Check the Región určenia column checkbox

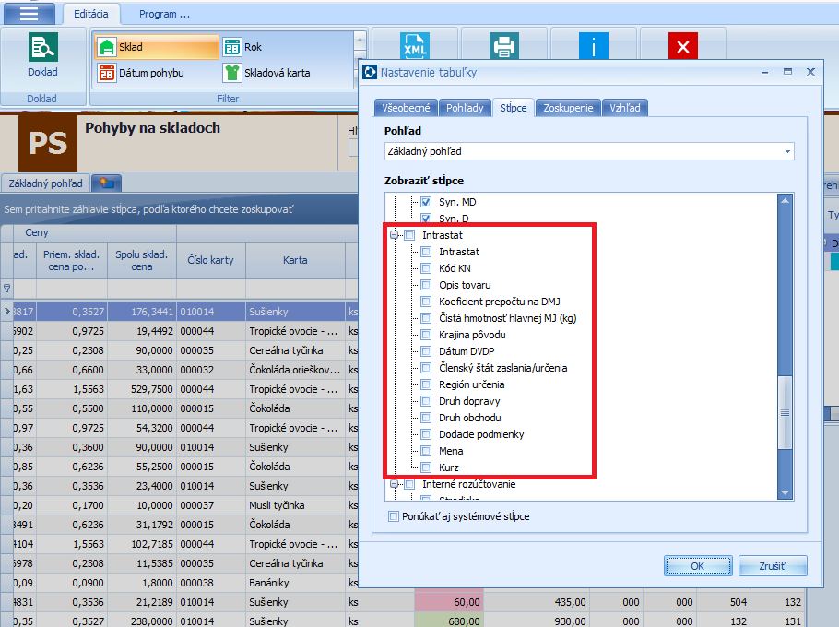click(427, 384)
